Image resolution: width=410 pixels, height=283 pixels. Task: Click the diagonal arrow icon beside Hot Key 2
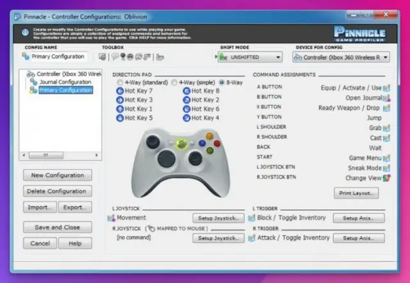click(186, 100)
